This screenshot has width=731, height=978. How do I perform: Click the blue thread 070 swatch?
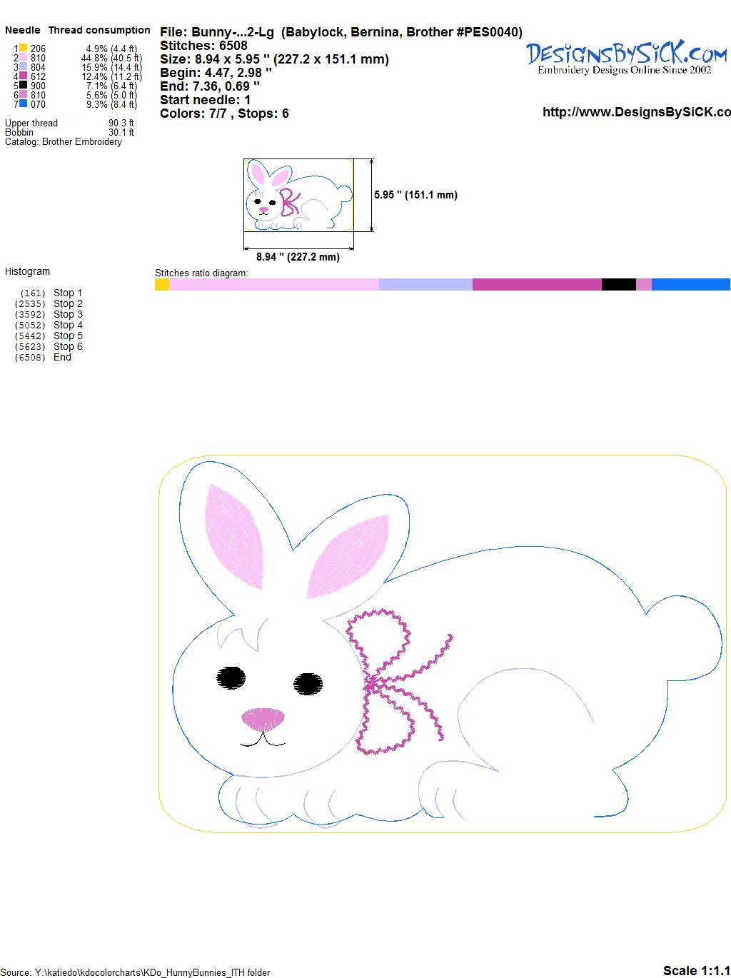[x=24, y=104]
